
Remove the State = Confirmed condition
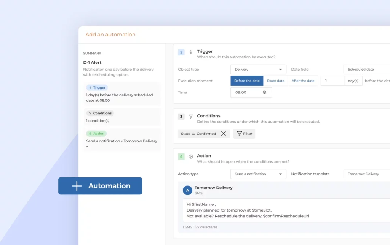223,134
